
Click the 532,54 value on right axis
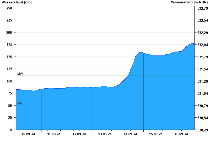coord(203,20)
